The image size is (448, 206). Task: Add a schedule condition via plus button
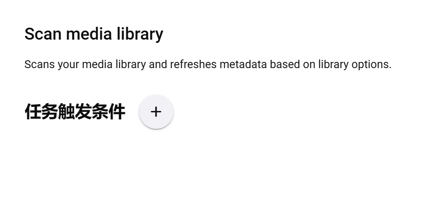[156, 112]
